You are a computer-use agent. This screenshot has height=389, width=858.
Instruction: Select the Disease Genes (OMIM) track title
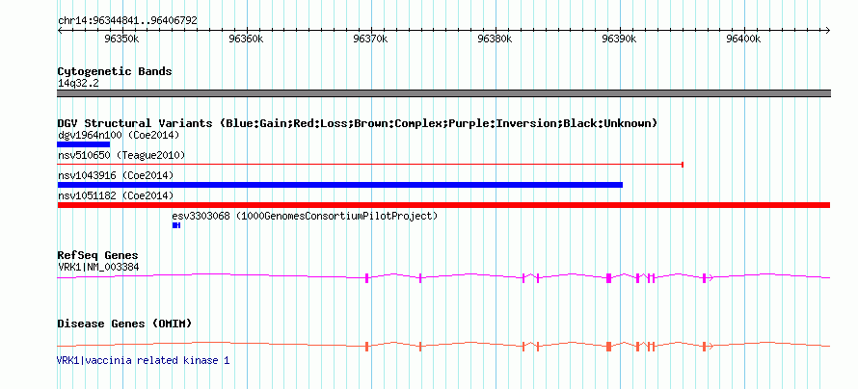[x=124, y=324]
